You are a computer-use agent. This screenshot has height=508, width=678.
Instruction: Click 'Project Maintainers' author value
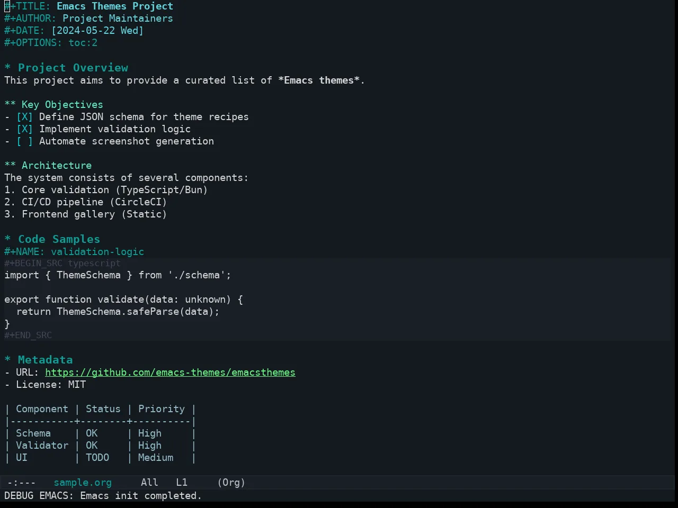point(118,19)
